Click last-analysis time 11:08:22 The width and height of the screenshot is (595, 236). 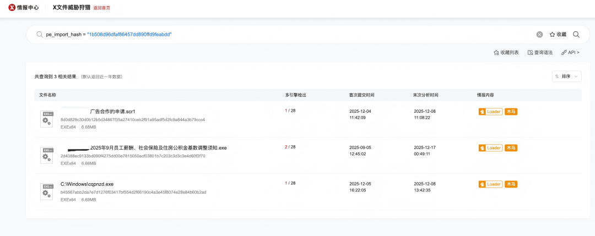click(422, 118)
